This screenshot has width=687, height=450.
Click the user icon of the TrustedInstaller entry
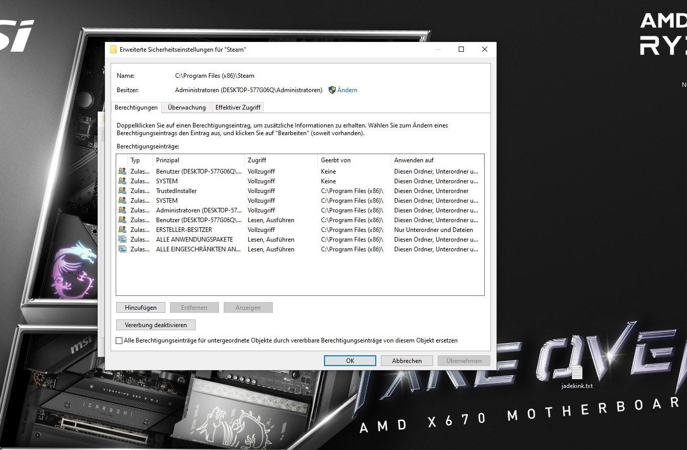pos(122,191)
